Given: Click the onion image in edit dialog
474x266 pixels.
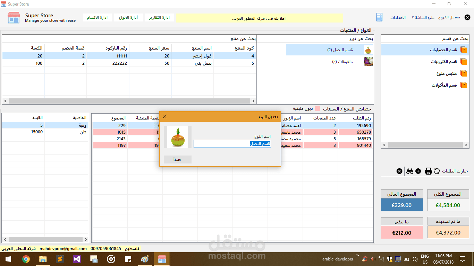Looking at the screenshot, I should point(178,137).
